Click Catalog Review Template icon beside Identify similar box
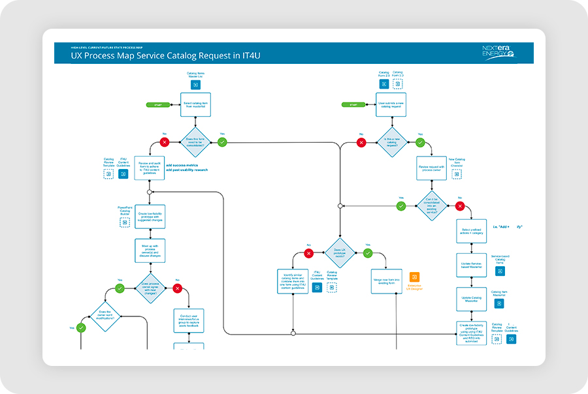The image size is (588, 394). click(x=332, y=288)
